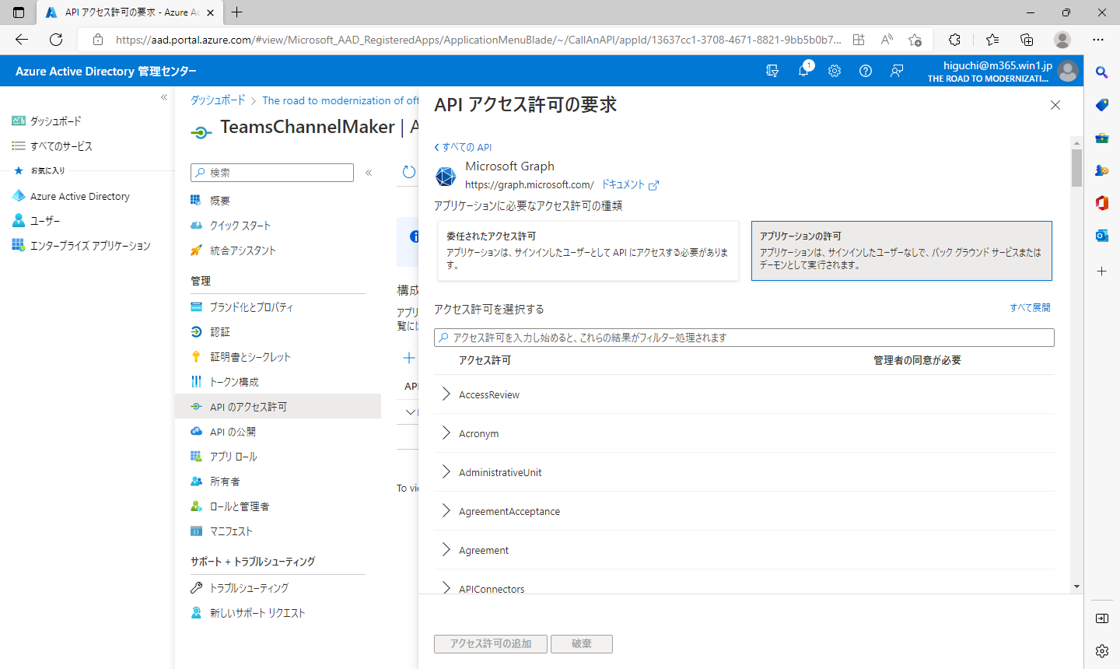This screenshot has height=669, width=1120.
Task: Click the panel vertical scrollbar thumb
Action: coord(1076,168)
